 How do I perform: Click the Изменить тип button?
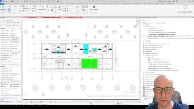pos(18,26)
